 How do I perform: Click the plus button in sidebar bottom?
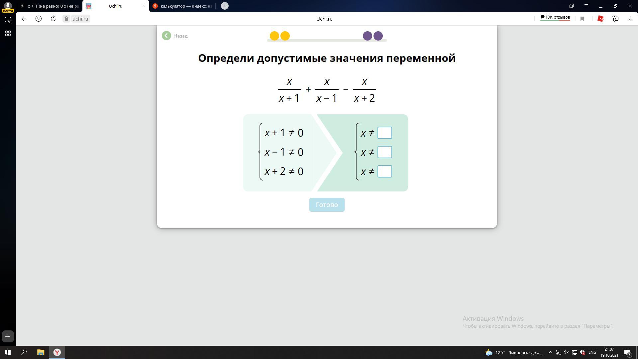[8, 336]
